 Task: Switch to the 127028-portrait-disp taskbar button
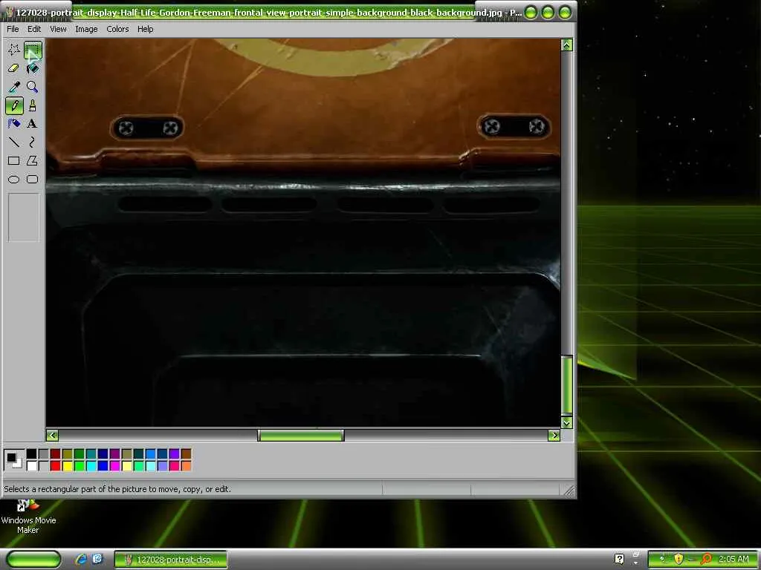pos(171,560)
